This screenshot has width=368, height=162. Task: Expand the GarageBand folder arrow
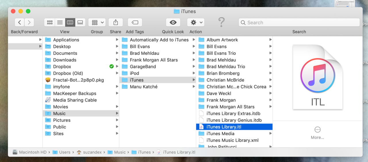tap(194, 66)
